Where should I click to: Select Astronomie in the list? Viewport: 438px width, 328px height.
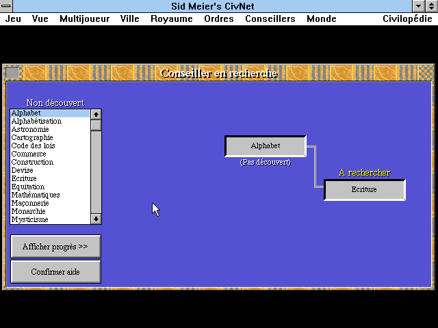pos(50,129)
